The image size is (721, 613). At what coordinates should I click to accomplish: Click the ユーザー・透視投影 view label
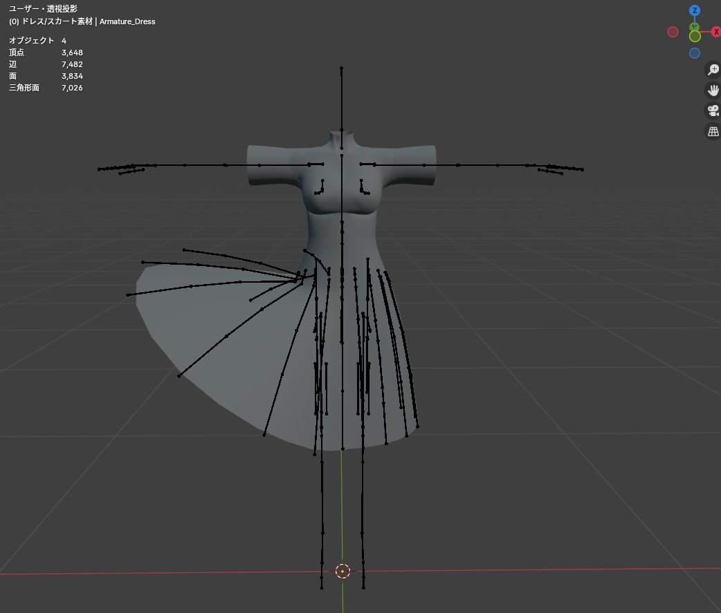tap(43, 9)
